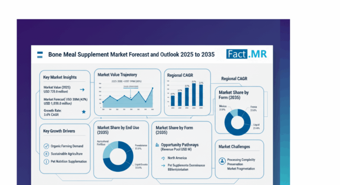Select the Key Growth Drivers heading
This screenshot has width=340, height=185.
tap(60, 131)
